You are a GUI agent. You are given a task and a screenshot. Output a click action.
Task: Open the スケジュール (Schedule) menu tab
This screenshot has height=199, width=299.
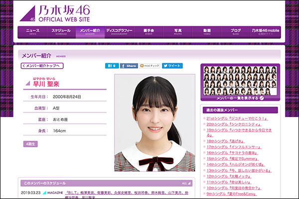click(x=61, y=32)
